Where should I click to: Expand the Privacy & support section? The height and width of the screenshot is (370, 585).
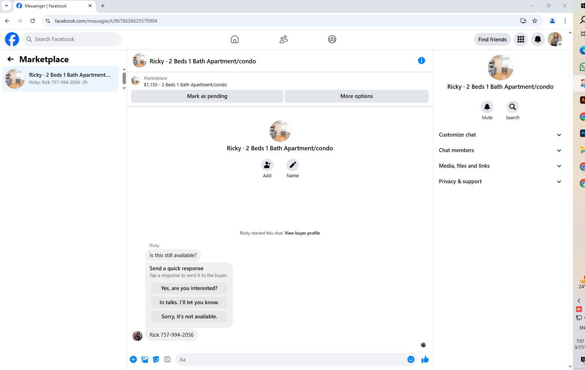[500, 181]
